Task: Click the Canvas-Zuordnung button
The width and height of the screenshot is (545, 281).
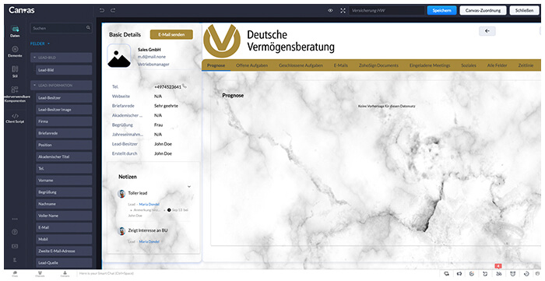Action: 483,10
